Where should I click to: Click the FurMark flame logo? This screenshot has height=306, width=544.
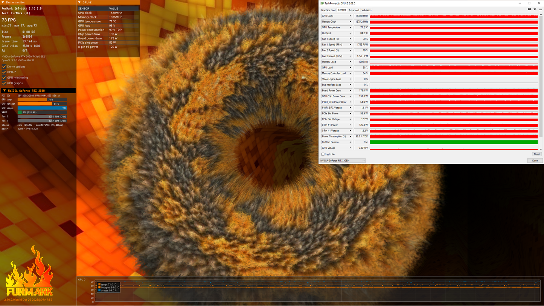pos(29,271)
